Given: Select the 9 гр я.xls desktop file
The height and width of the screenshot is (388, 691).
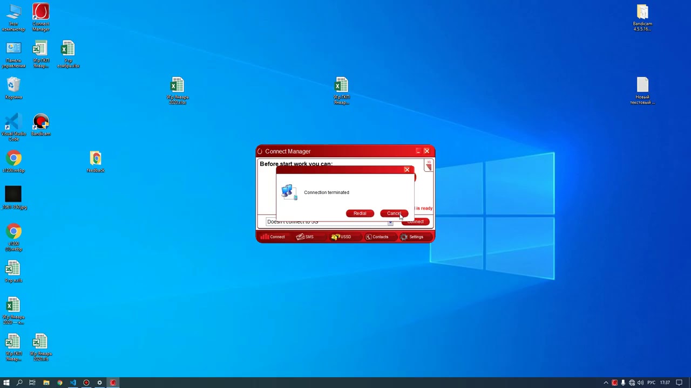Looking at the screenshot, I should point(13,272).
